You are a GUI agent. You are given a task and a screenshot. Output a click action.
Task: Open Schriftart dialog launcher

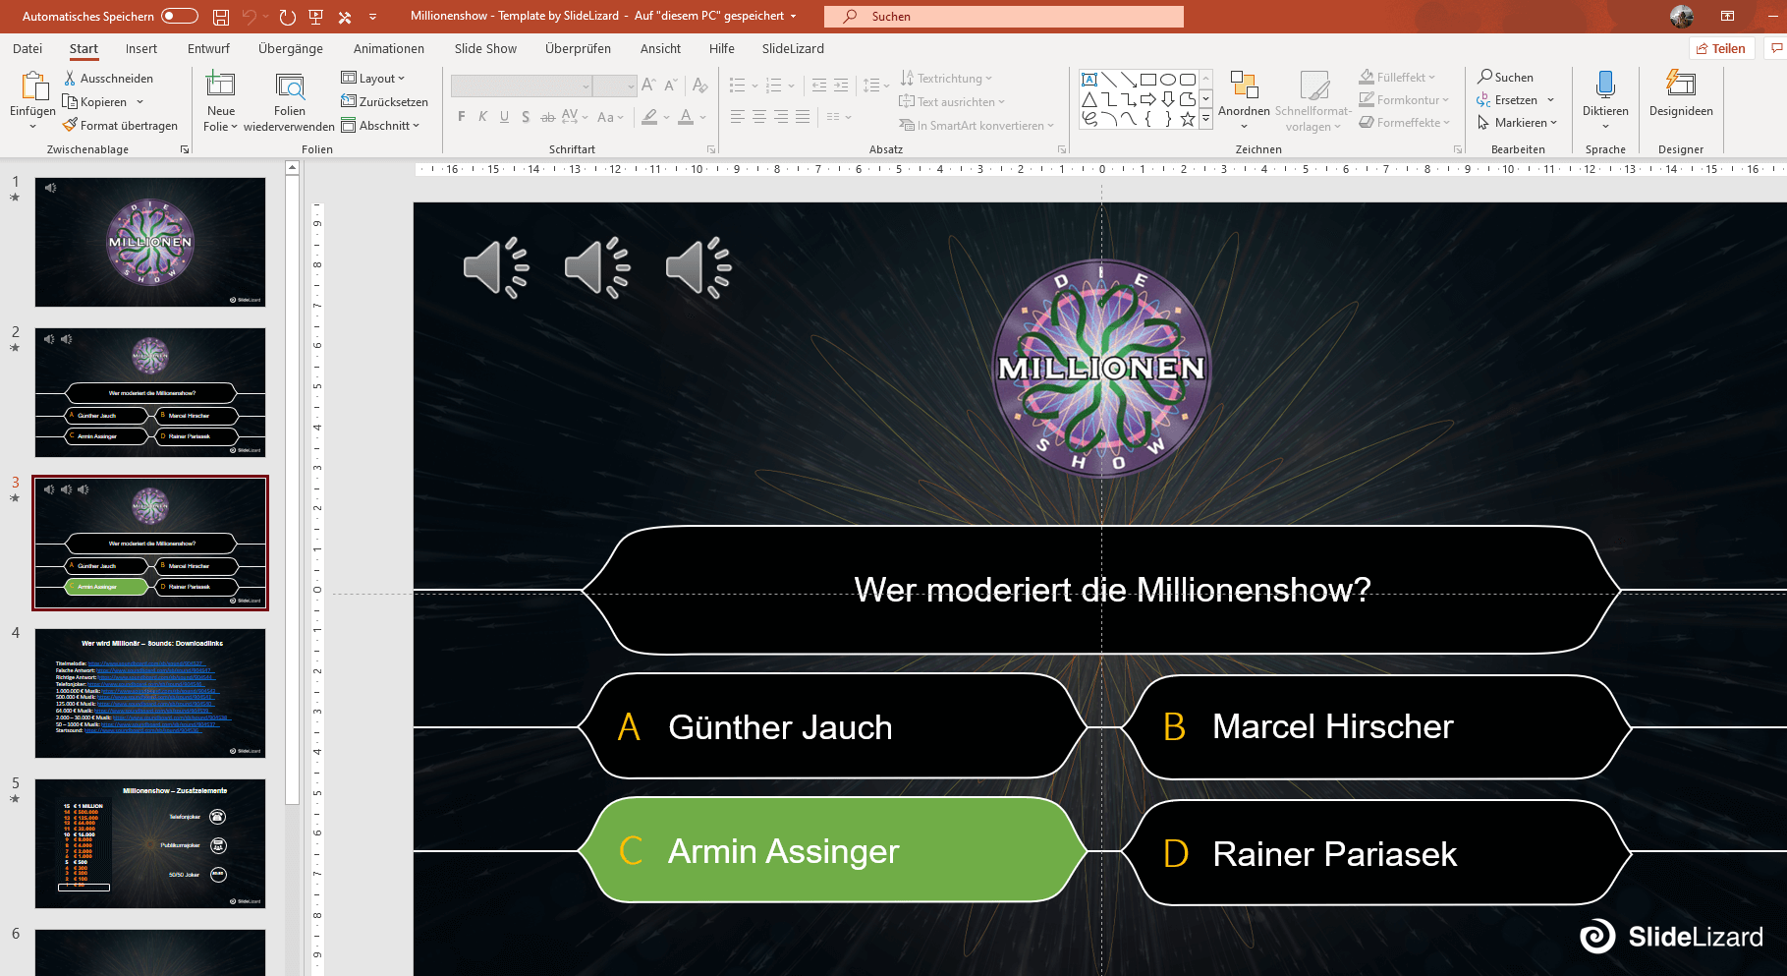[x=711, y=149]
